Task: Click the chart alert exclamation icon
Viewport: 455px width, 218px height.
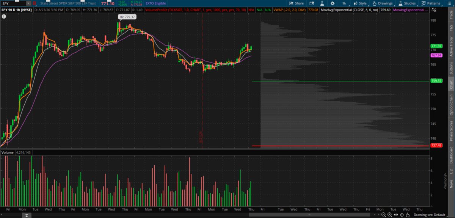Action: [4, 16]
